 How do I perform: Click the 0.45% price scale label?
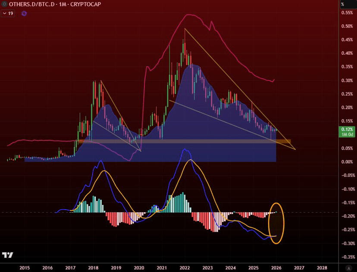tap(347, 40)
